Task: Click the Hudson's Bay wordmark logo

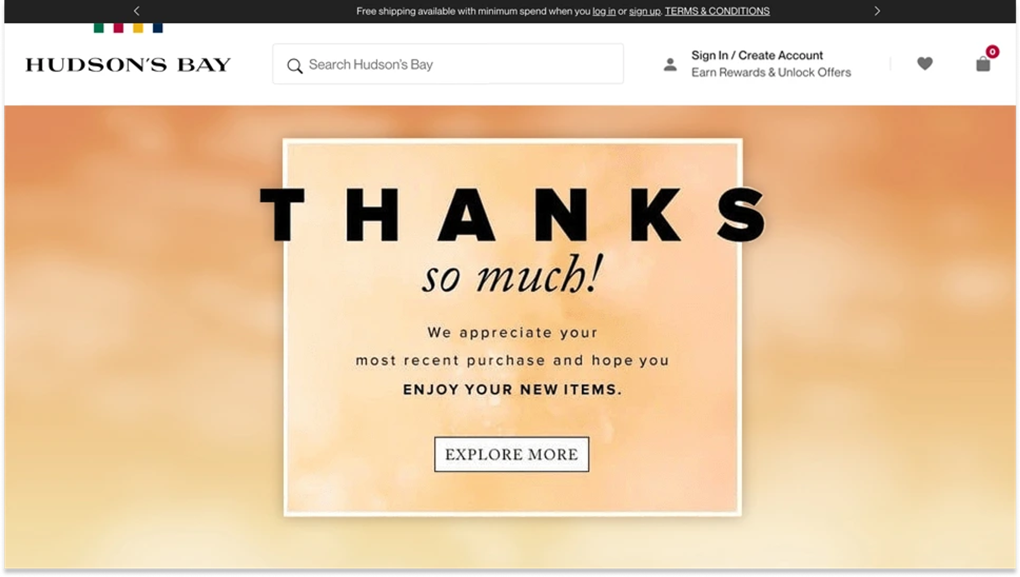Action: [128, 65]
